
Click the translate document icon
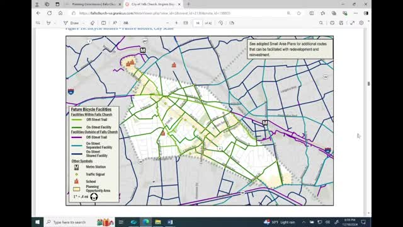[x=126, y=23]
